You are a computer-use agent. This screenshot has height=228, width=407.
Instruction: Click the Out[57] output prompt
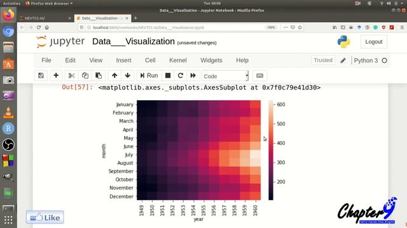click(77, 87)
